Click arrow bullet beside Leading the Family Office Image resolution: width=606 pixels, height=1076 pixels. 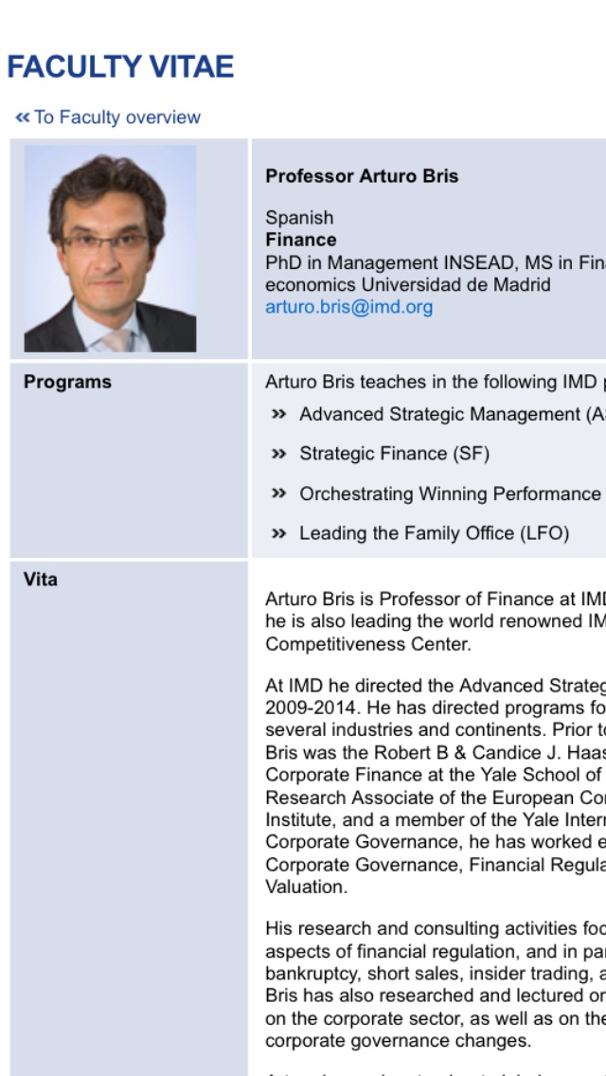point(278,533)
